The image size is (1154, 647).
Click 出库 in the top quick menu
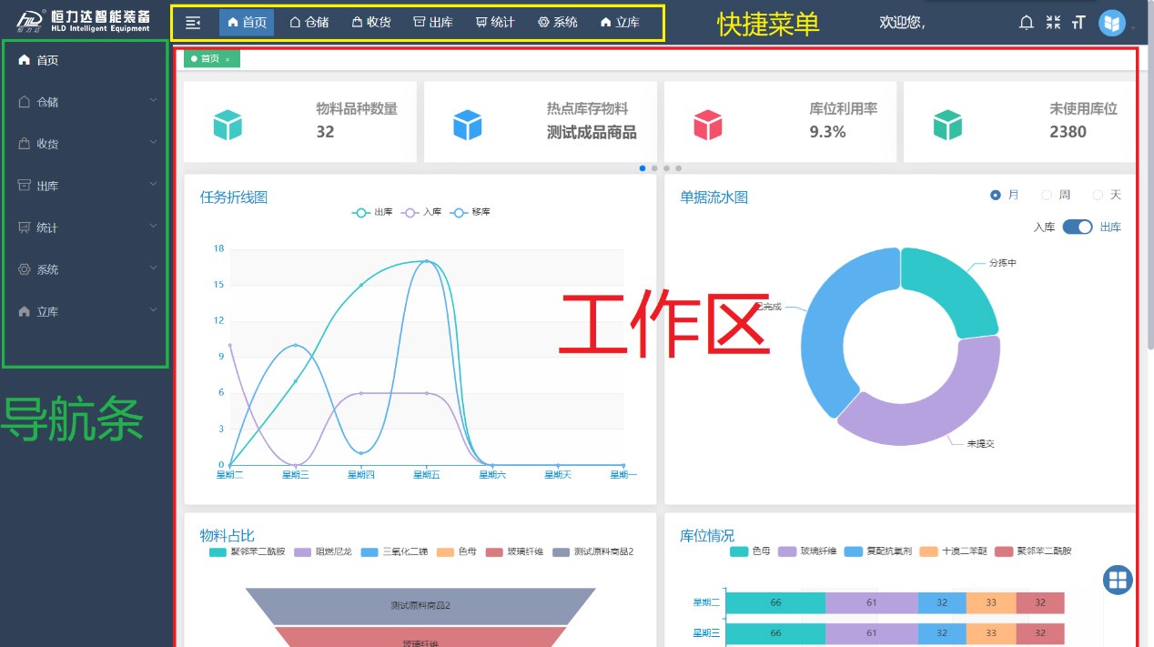432,23
